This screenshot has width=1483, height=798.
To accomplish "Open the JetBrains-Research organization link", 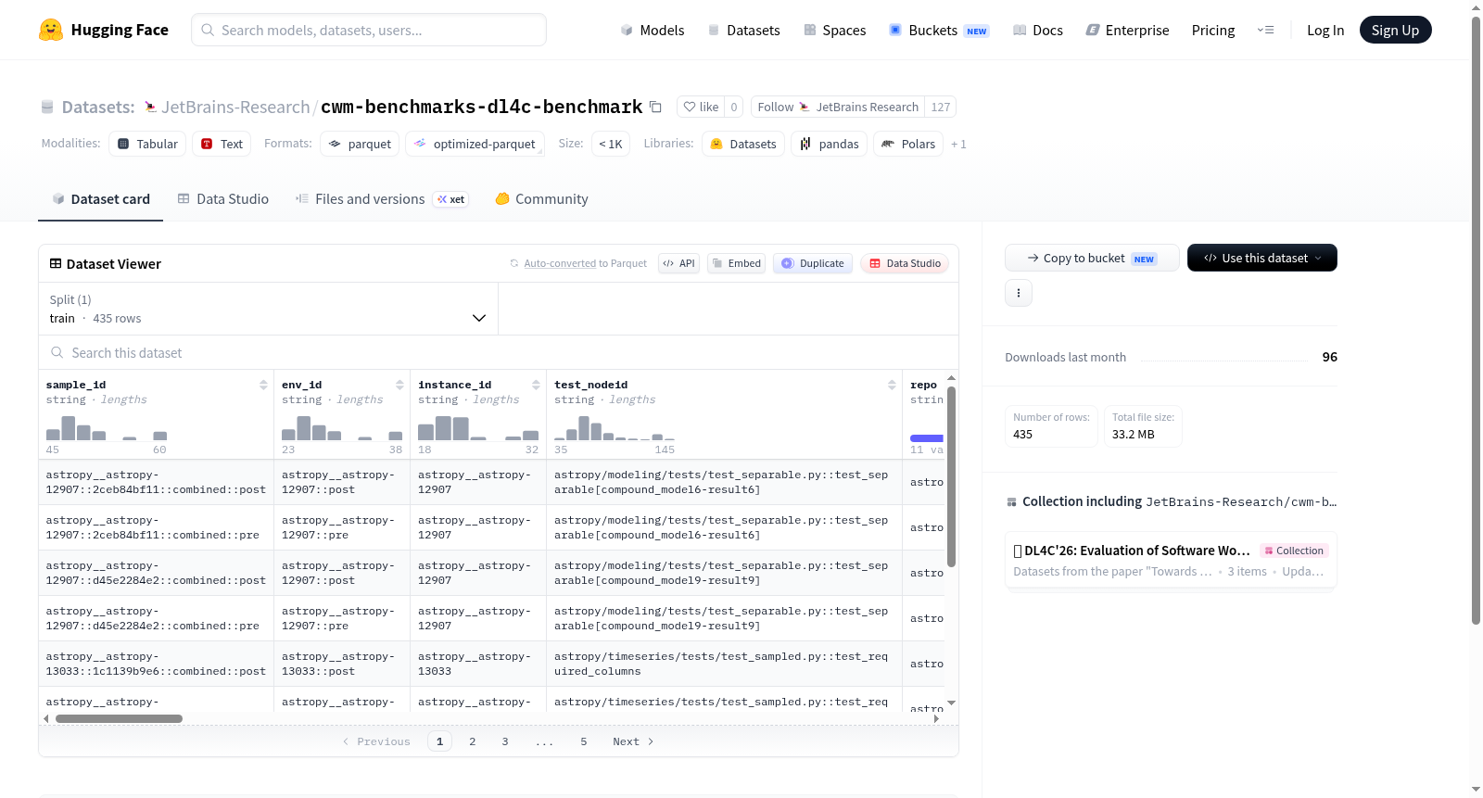I will click(x=235, y=107).
